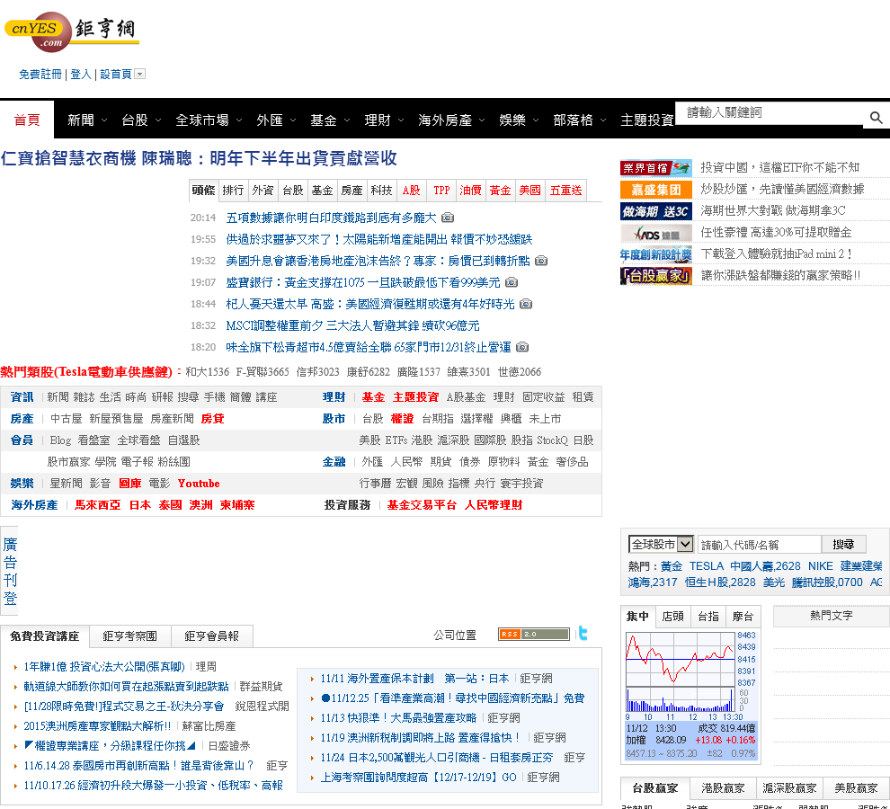Open headline 仁寶搶智慧衣商機 陳瑞聰
This screenshot has height=809, width=890.
coord(199,158)
